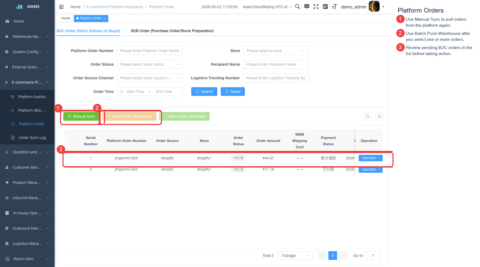
Task: Expand Warehouse Management sidebar menu
Action: pyautogui.click(x=27, y=37)
